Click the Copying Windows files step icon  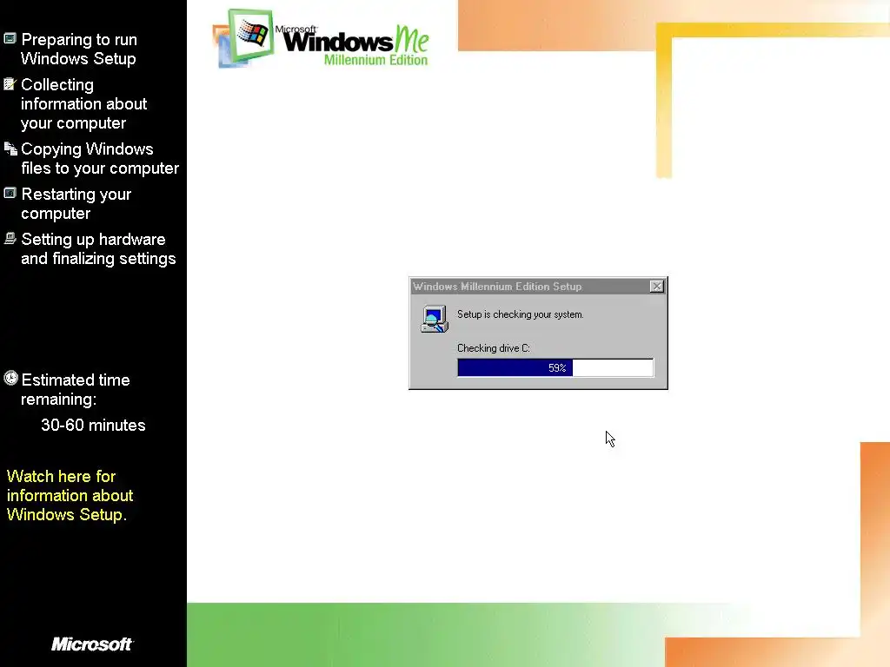coord(10,149)
